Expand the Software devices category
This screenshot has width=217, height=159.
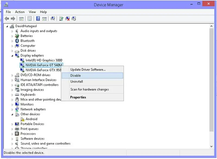(12, 139)
